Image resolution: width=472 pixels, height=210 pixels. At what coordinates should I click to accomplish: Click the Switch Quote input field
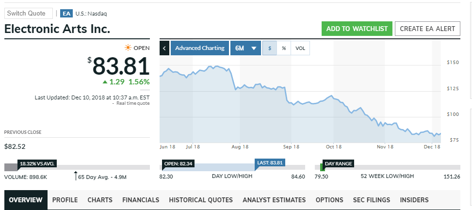point(29,13)
